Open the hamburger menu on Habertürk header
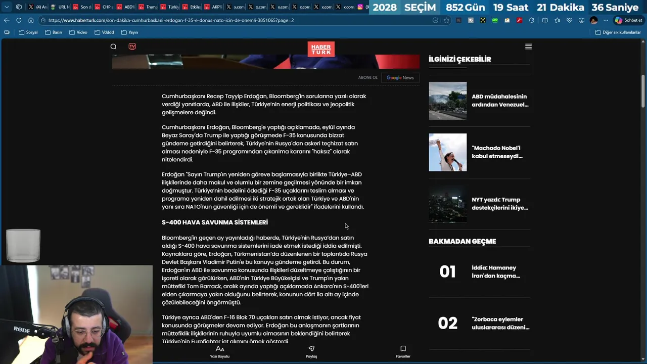Screen dimensions: 647x364 tap(528, 47)
